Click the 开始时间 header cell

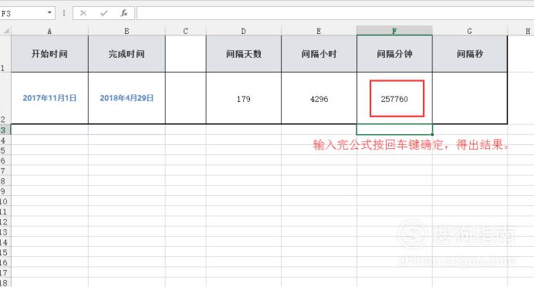coord(49,54)
